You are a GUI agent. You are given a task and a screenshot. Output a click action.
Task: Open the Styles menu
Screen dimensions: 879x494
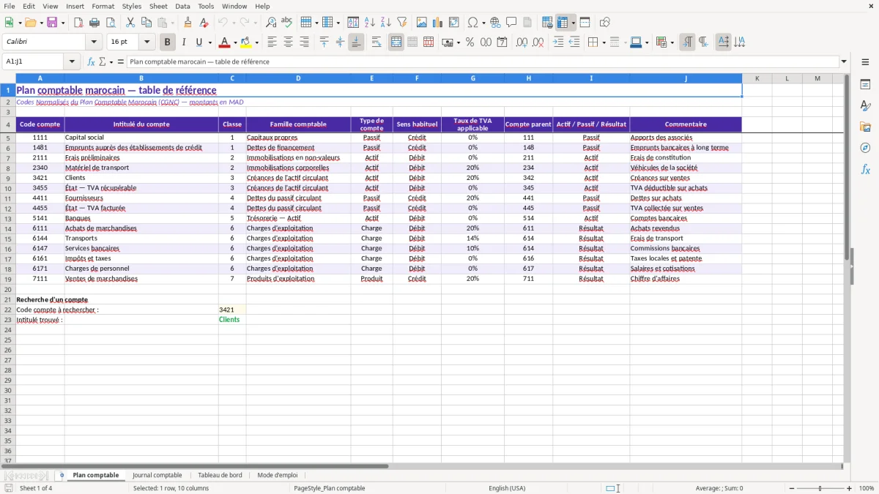tap(132, 6)
